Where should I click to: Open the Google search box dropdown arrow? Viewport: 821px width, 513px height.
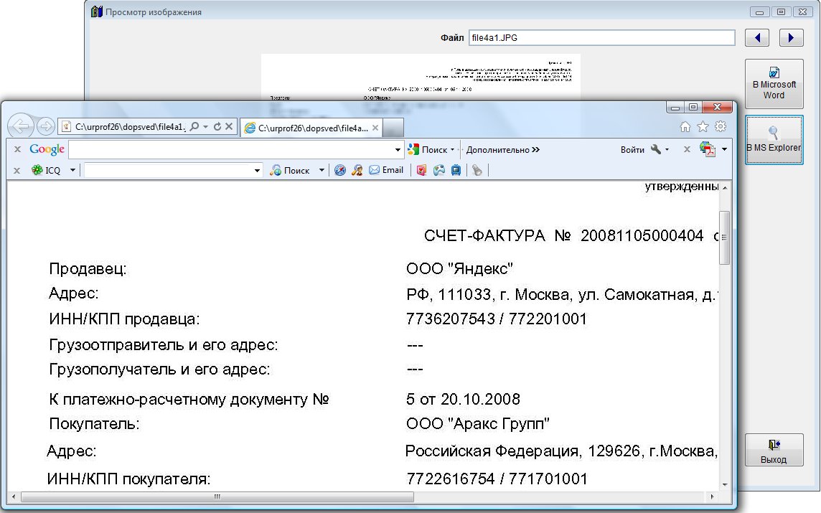398,150
